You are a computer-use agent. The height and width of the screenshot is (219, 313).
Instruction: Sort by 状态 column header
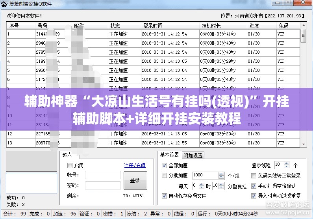click(x=124, y=26)
